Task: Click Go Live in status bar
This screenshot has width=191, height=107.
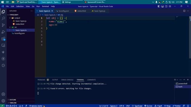Action: 148,106
